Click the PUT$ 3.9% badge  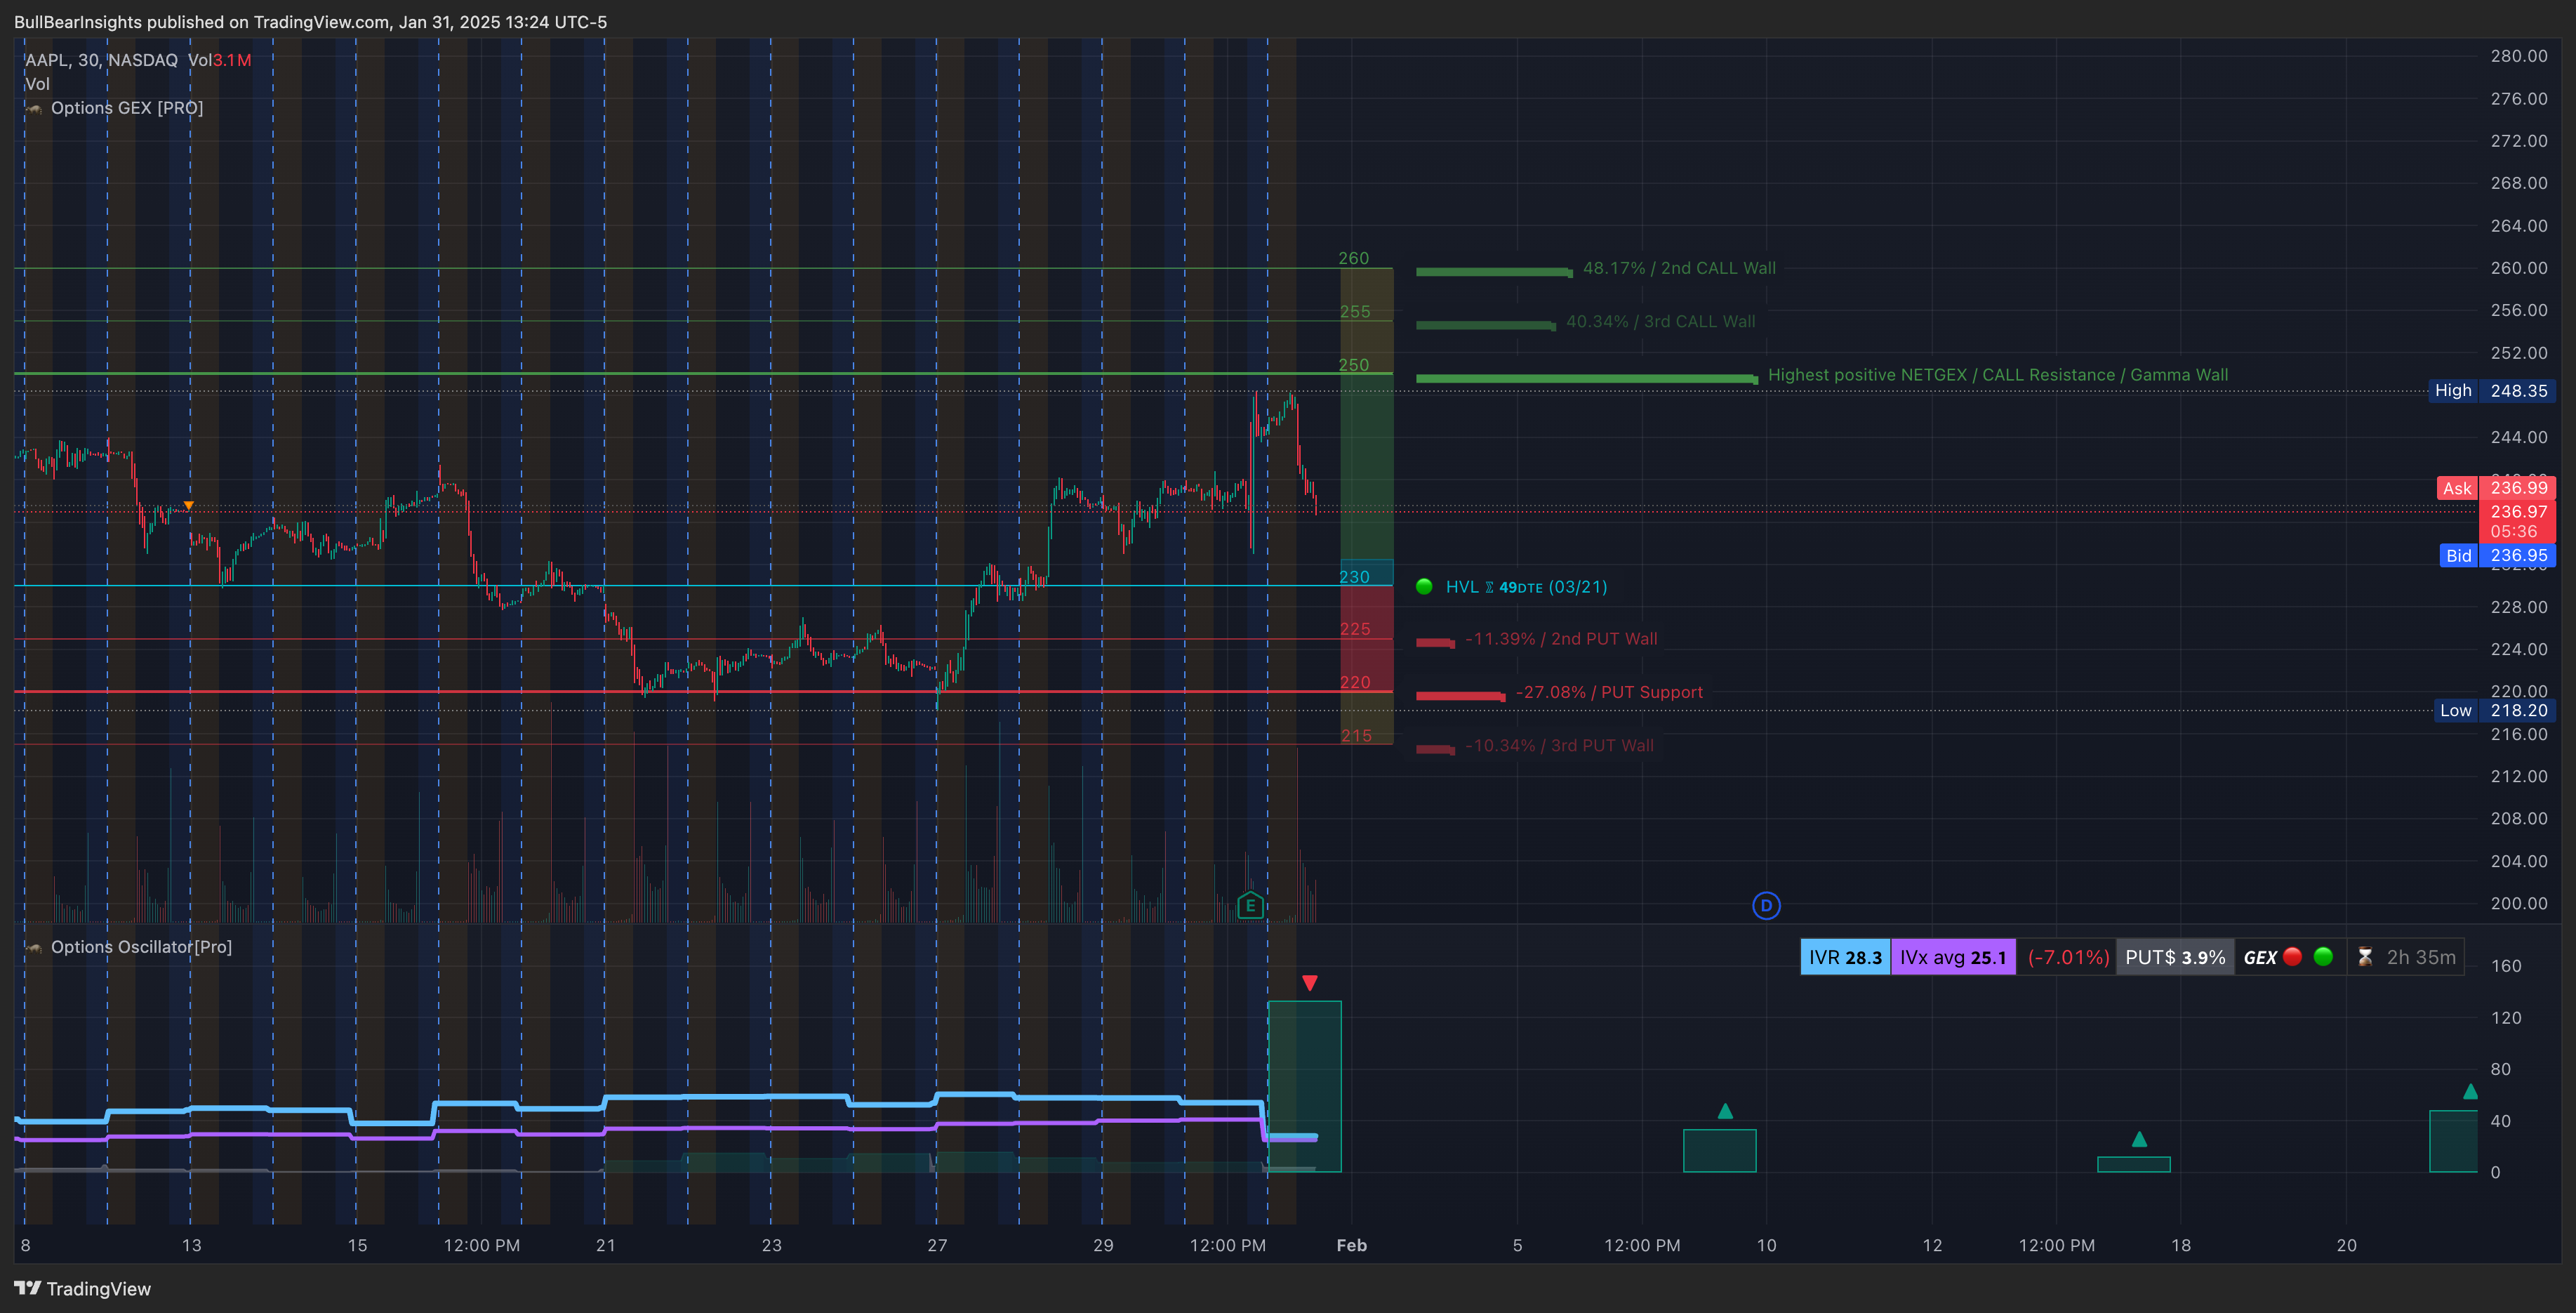pos(2175,957)
